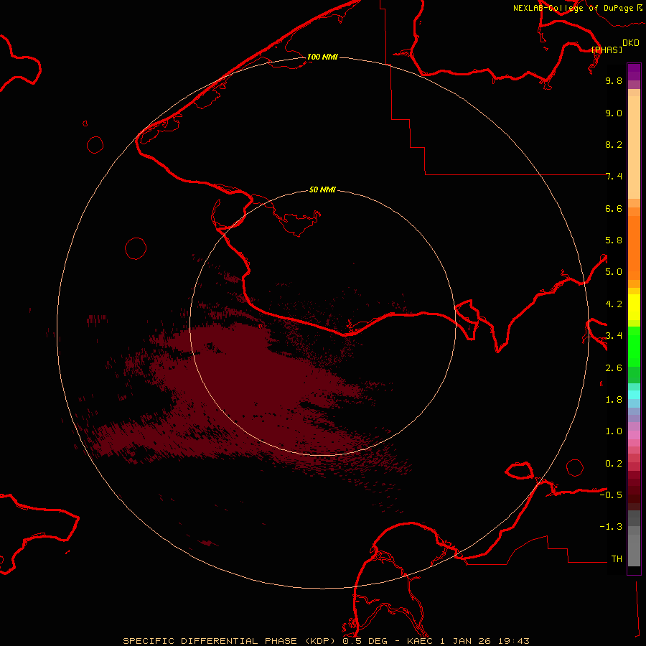The image size is (646, 646).
Task: Click the Specific Differential Phase (KDP) caption
Action: (229, 641)
